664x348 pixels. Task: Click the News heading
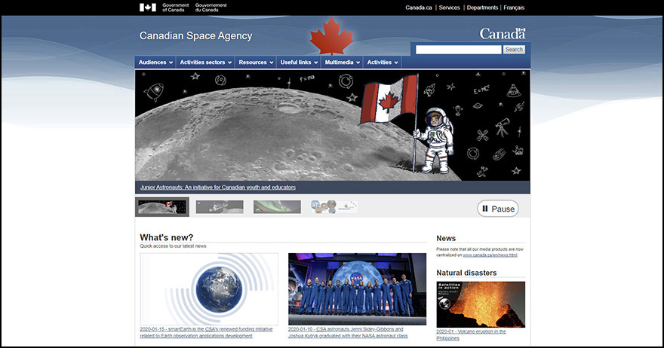point(446,239)
